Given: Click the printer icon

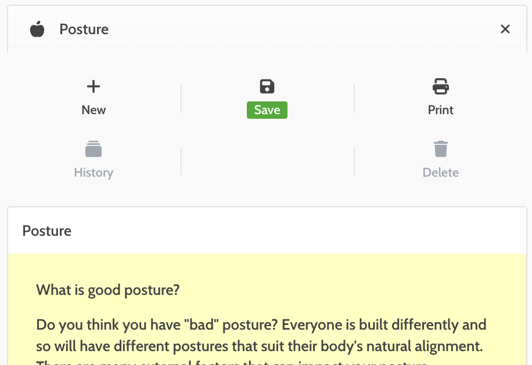Looking at the screenshot, I should [440, 87].
